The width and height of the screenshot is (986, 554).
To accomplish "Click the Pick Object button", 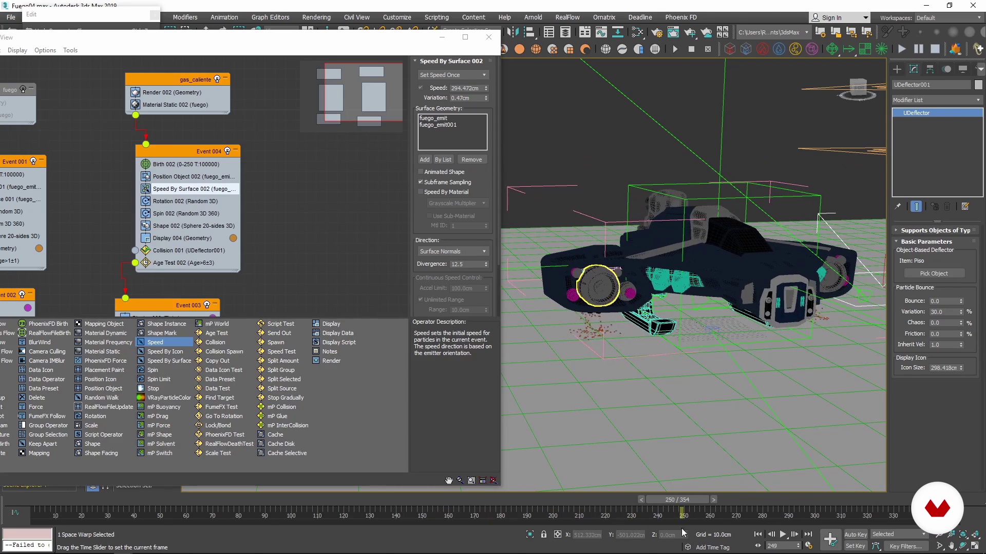I will pyautogui.click(x=934, y=273).
